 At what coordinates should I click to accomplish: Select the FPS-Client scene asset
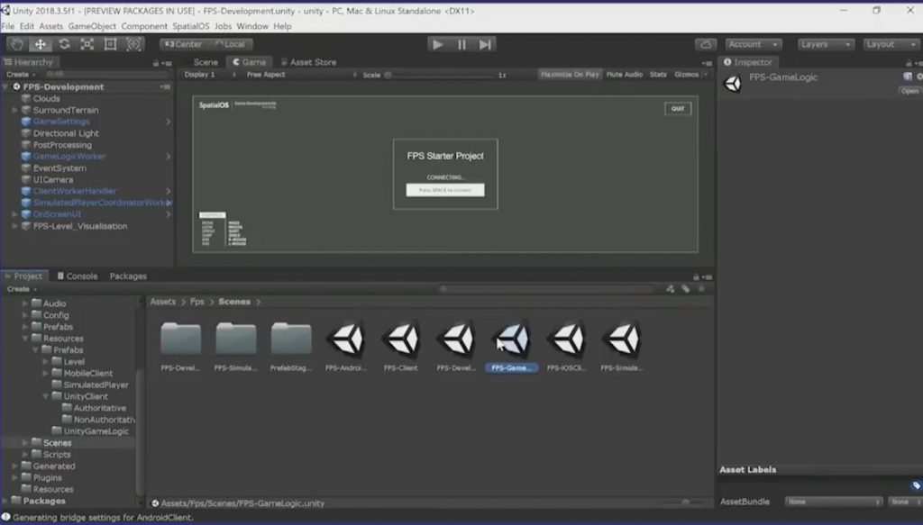(x=401, y=346)
